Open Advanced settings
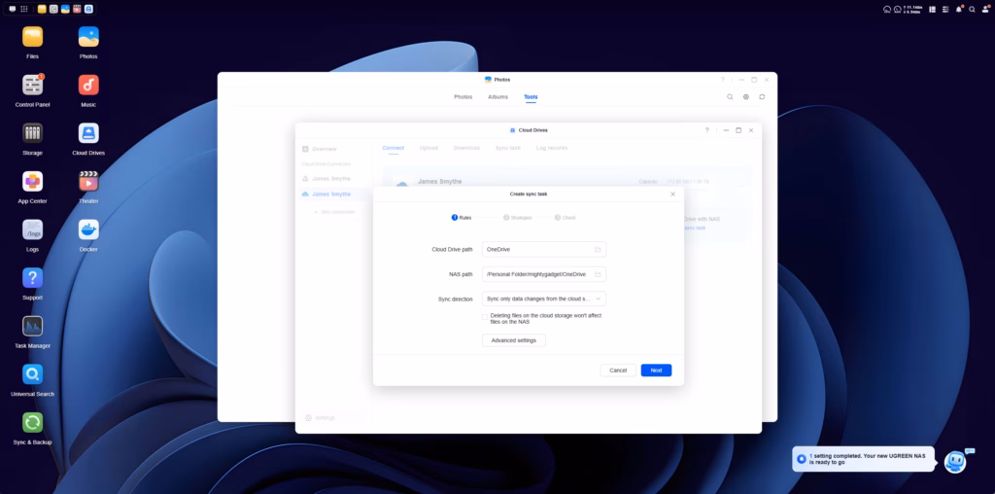The image size is (995, 494). (x=514, y=340)
